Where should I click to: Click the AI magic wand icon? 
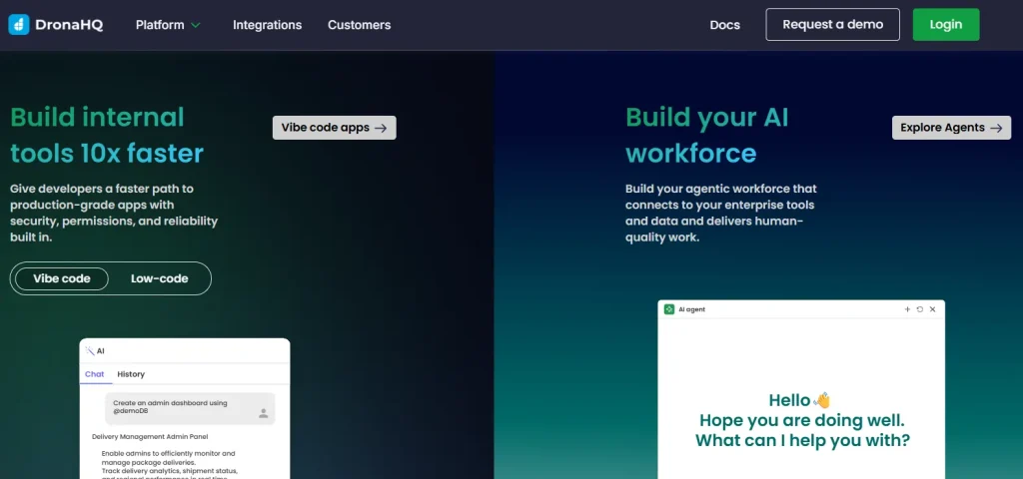(89, 351)
